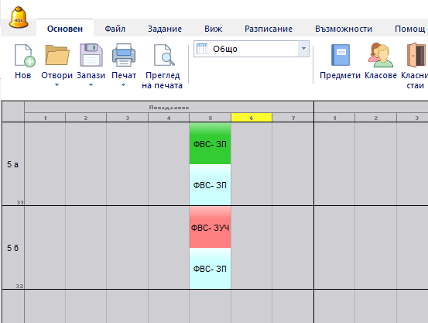Viewport: 428px width, 323px height.
Task: Open the Класове classes people icon
Action: 381,55
